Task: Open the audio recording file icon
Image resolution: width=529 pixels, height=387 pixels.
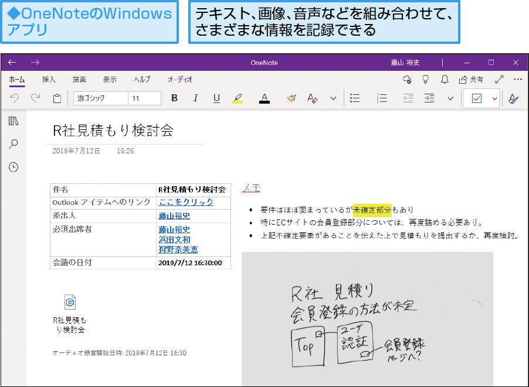Action: click(x=70, y=302)
